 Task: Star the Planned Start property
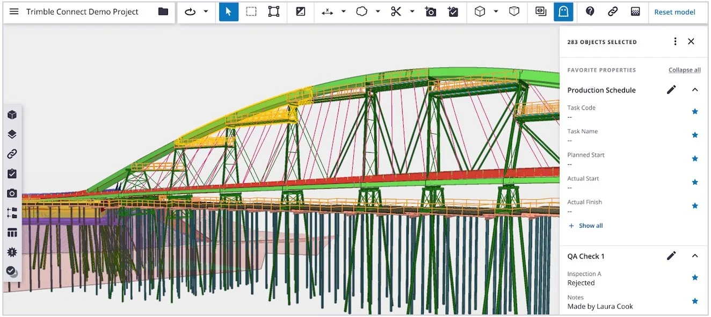tap(695, 158)
